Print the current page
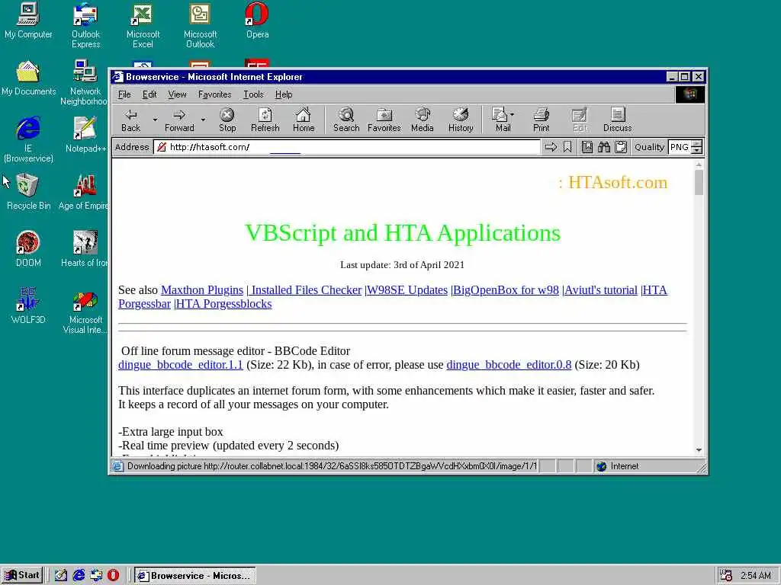This screenshot has width=781, height=585. 541,120
